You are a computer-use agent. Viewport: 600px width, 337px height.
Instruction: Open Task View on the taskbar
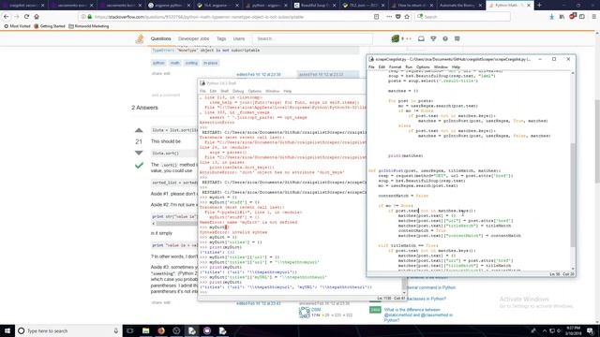129,330
